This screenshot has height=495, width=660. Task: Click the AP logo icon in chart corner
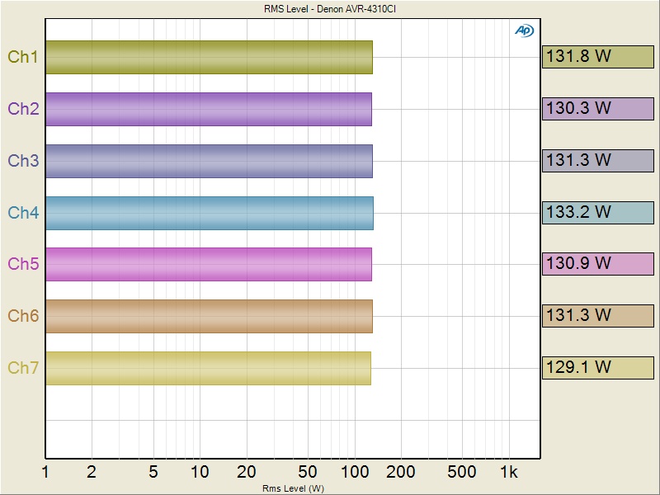524,31
